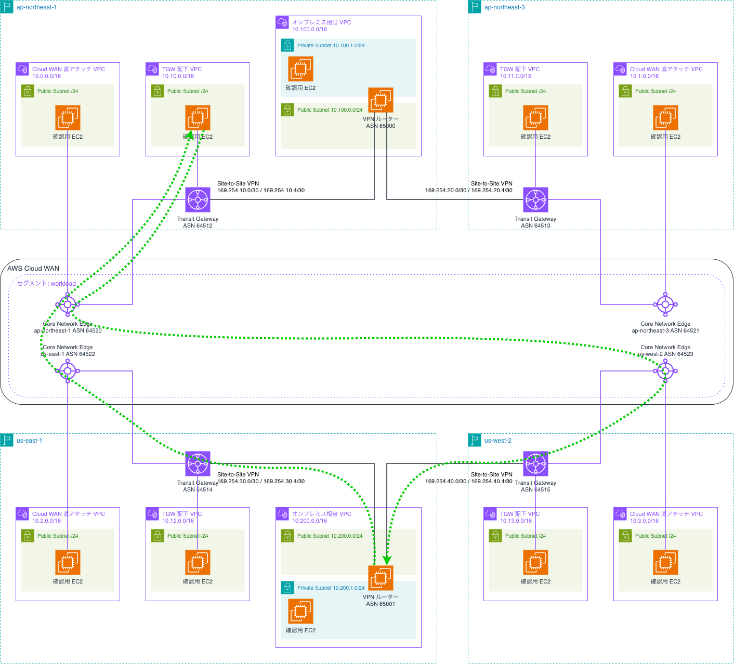Select the 'us-east-1' region label
Screen dimensions: 734x664
point(30,441)
